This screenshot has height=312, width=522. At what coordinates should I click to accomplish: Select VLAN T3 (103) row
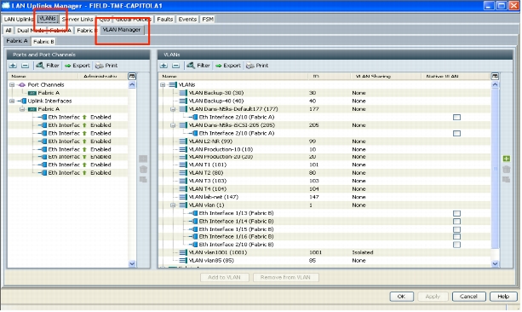click(x=324, y=181)
